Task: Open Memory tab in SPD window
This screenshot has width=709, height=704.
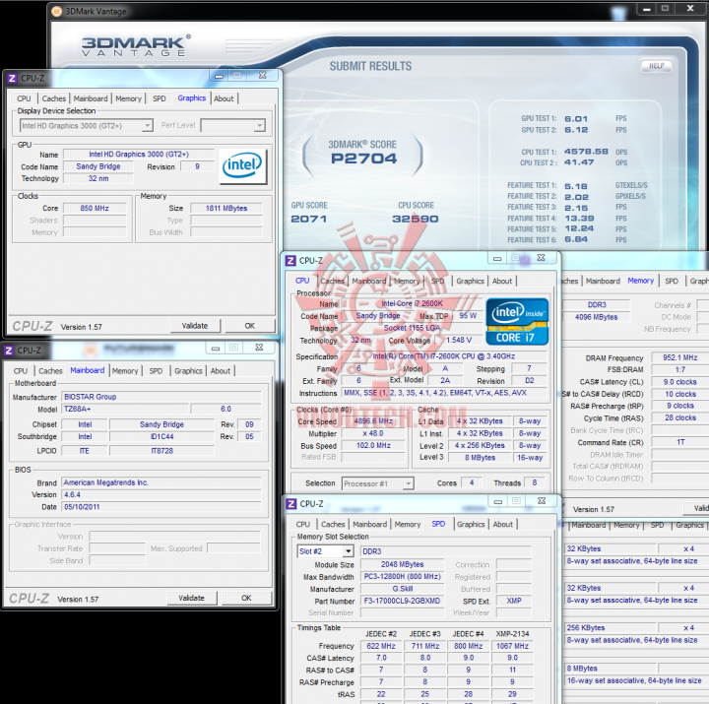Action: click(408, 524)
